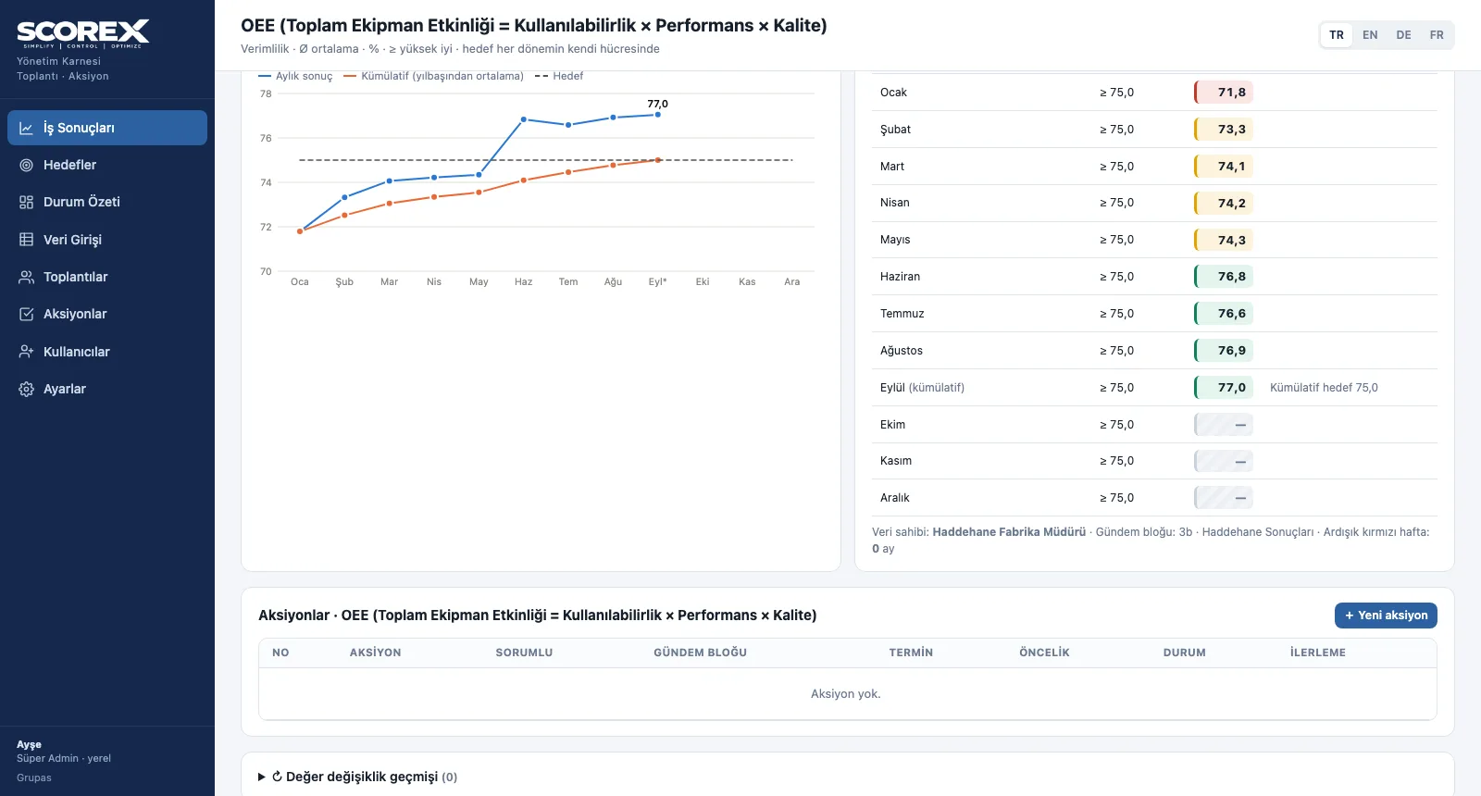Select the Şubat value 73,3 cell

point(1224,130)
